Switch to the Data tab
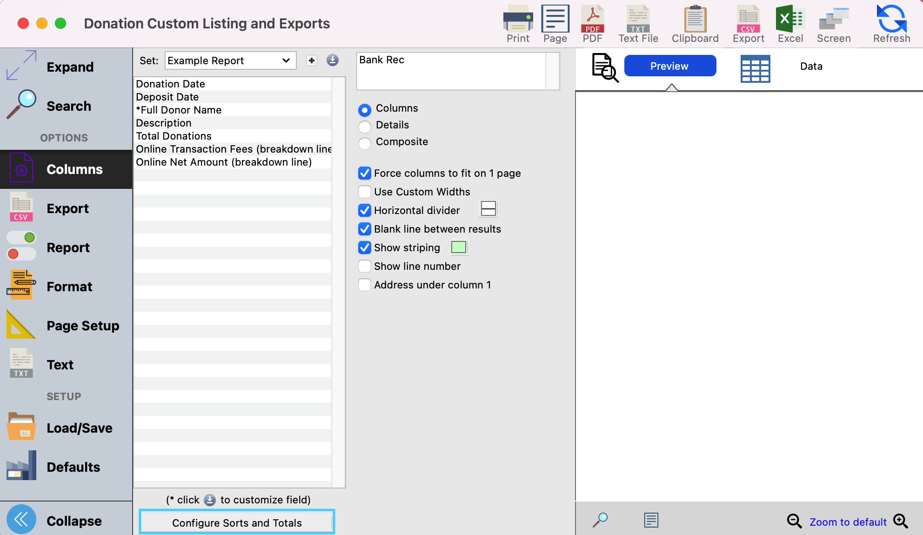 [811, 66]
